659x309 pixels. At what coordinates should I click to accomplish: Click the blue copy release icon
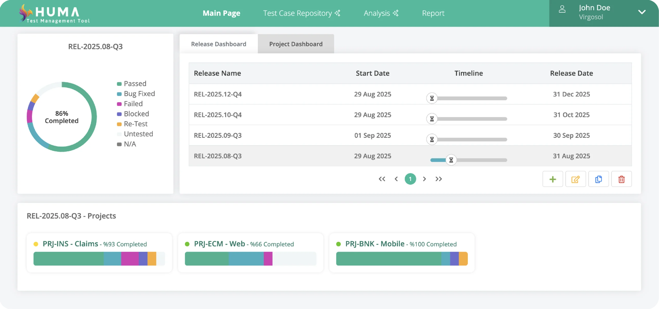tap(599, 179)
